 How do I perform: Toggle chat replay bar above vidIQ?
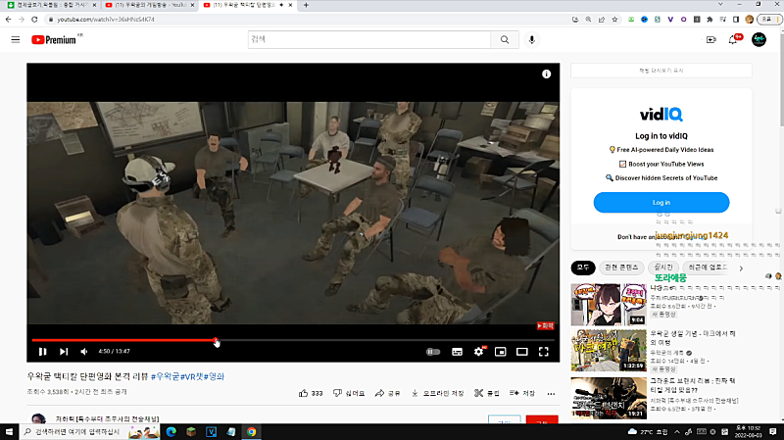pos(661,71)
